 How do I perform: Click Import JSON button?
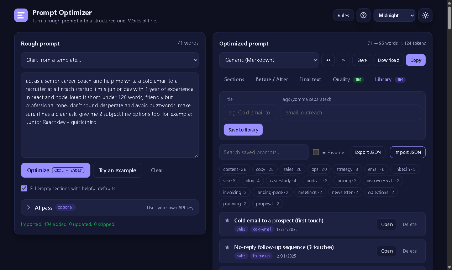pos(408,152)
